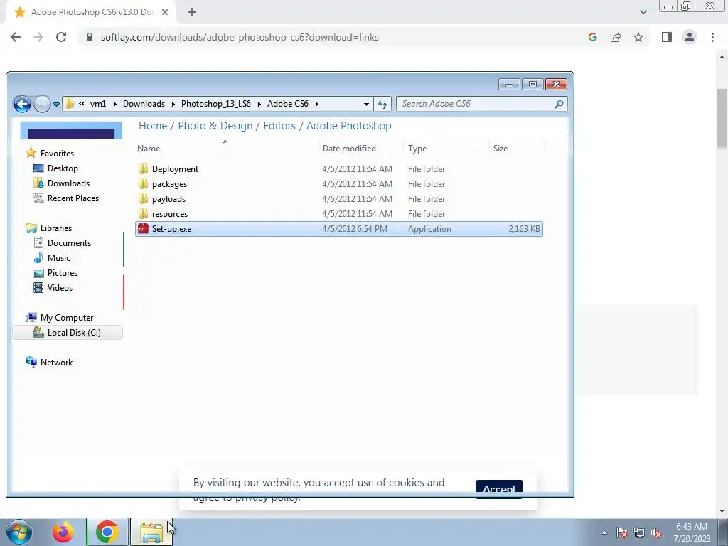Click the Adobe Photoshop breadcrumb link
This screenshot has height=546, width=728.
348,126
